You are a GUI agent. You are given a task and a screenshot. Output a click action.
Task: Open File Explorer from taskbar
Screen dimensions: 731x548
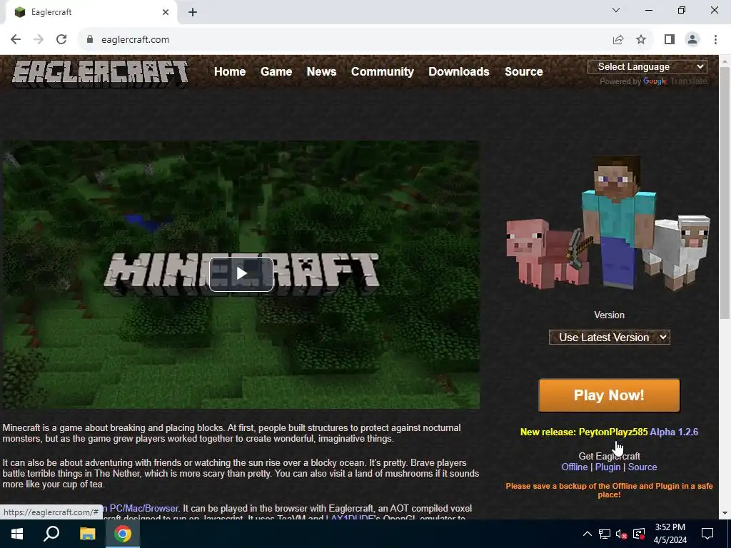click(x=87, y=534)
